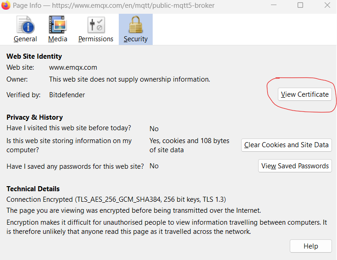Click the Connection Encrypted TLS details line
This screenshot has width=337, height=260.
pos(116,199)
